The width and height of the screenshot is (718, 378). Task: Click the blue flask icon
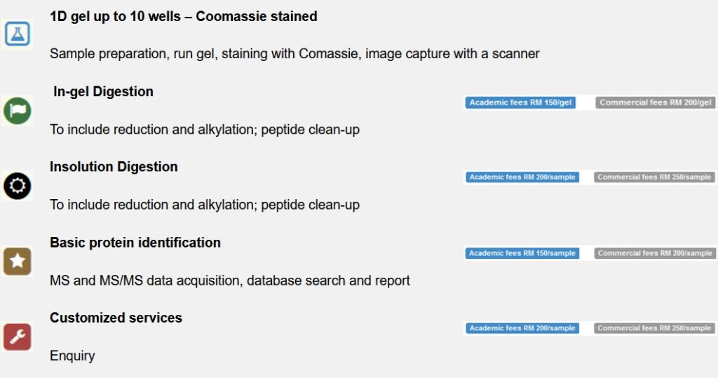[x=17, y=34]
